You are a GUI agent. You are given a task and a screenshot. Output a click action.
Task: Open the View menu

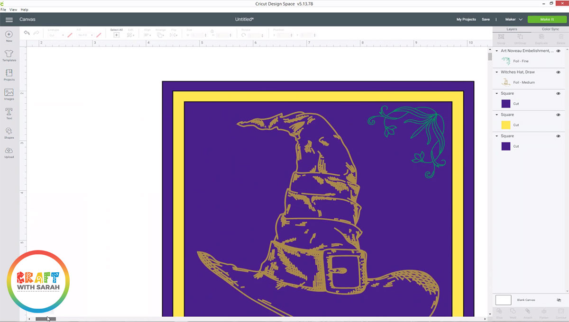(13, 9)
